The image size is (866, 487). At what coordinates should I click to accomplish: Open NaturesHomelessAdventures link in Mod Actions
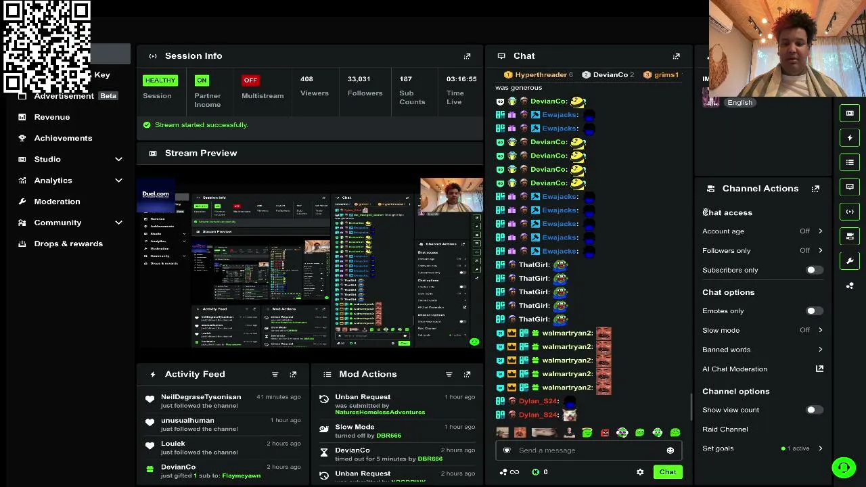tap(380, 412)
